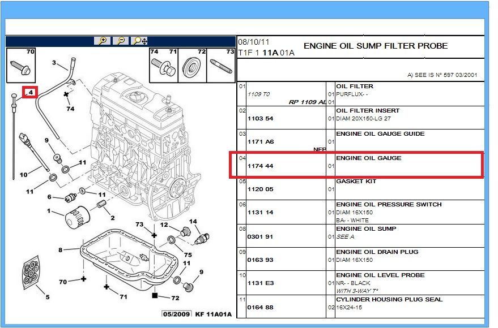Click callout number 14 on the diagram
This screenshot has height=328, width=498.
pos(193,222)
